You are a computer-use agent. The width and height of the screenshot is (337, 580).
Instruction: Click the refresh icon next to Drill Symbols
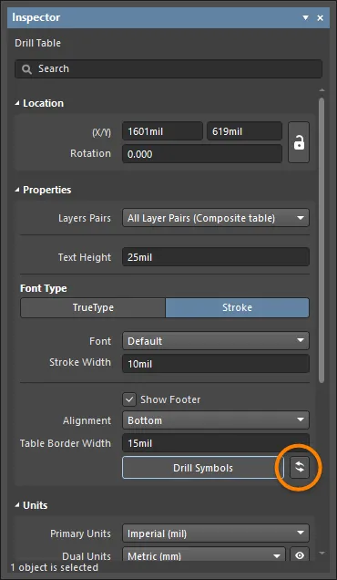tap(300, 467)
